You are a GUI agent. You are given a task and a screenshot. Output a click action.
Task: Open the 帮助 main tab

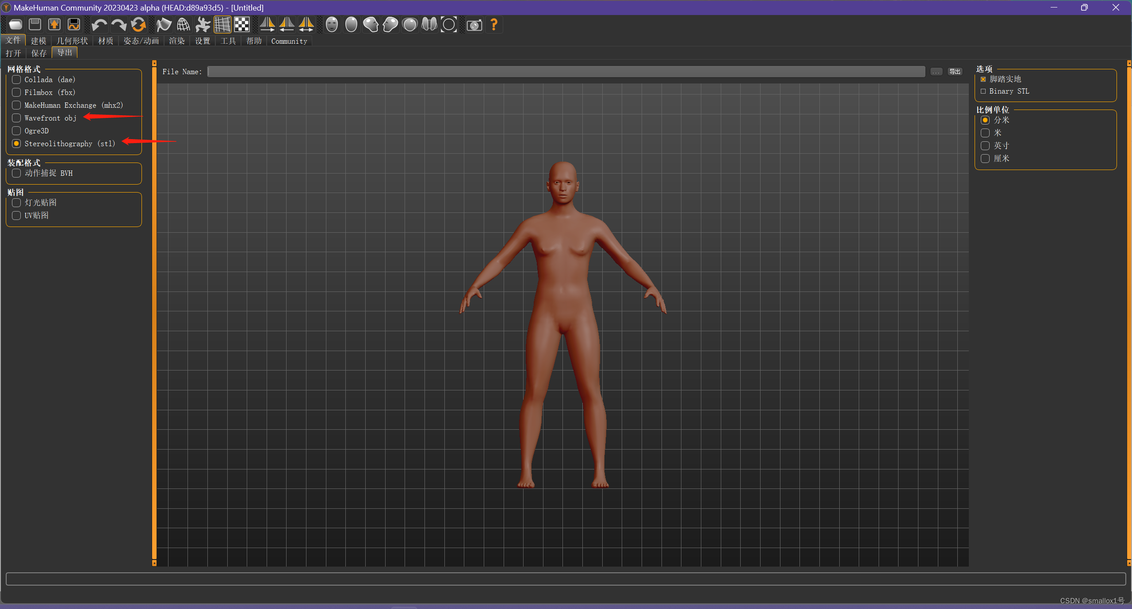[254, 41]
